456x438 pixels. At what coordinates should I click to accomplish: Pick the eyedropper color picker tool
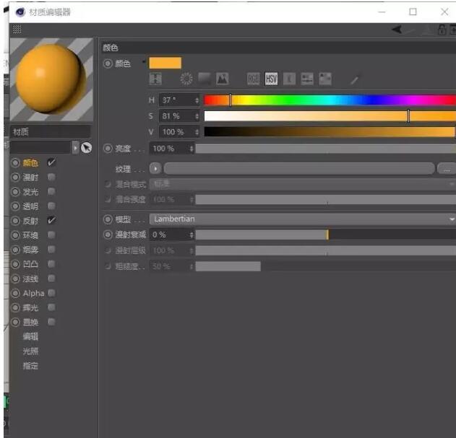tap(354, 79)
